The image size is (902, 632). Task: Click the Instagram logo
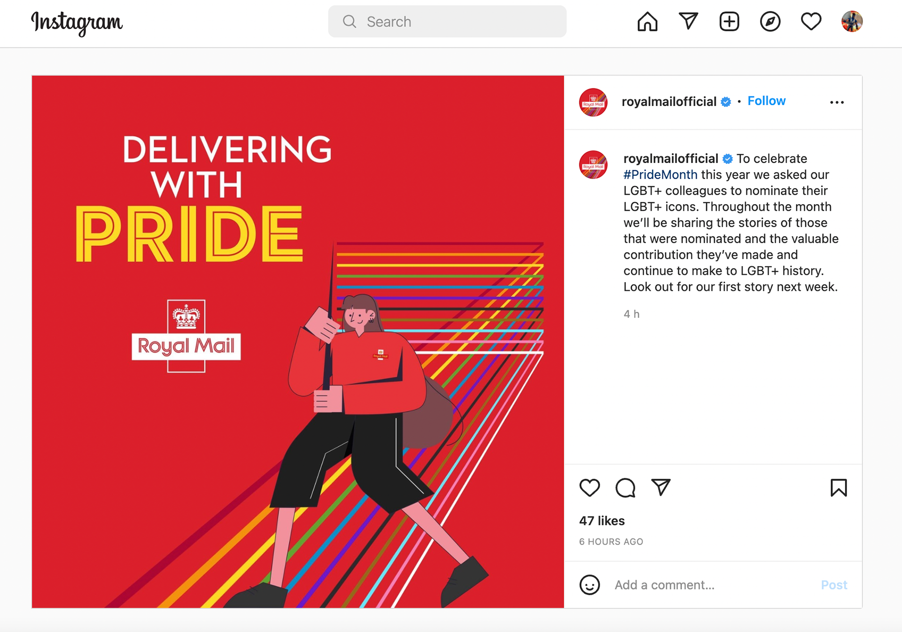[77, 23]
